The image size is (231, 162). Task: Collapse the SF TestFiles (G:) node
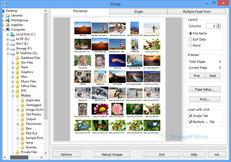(x=8, y=53)
